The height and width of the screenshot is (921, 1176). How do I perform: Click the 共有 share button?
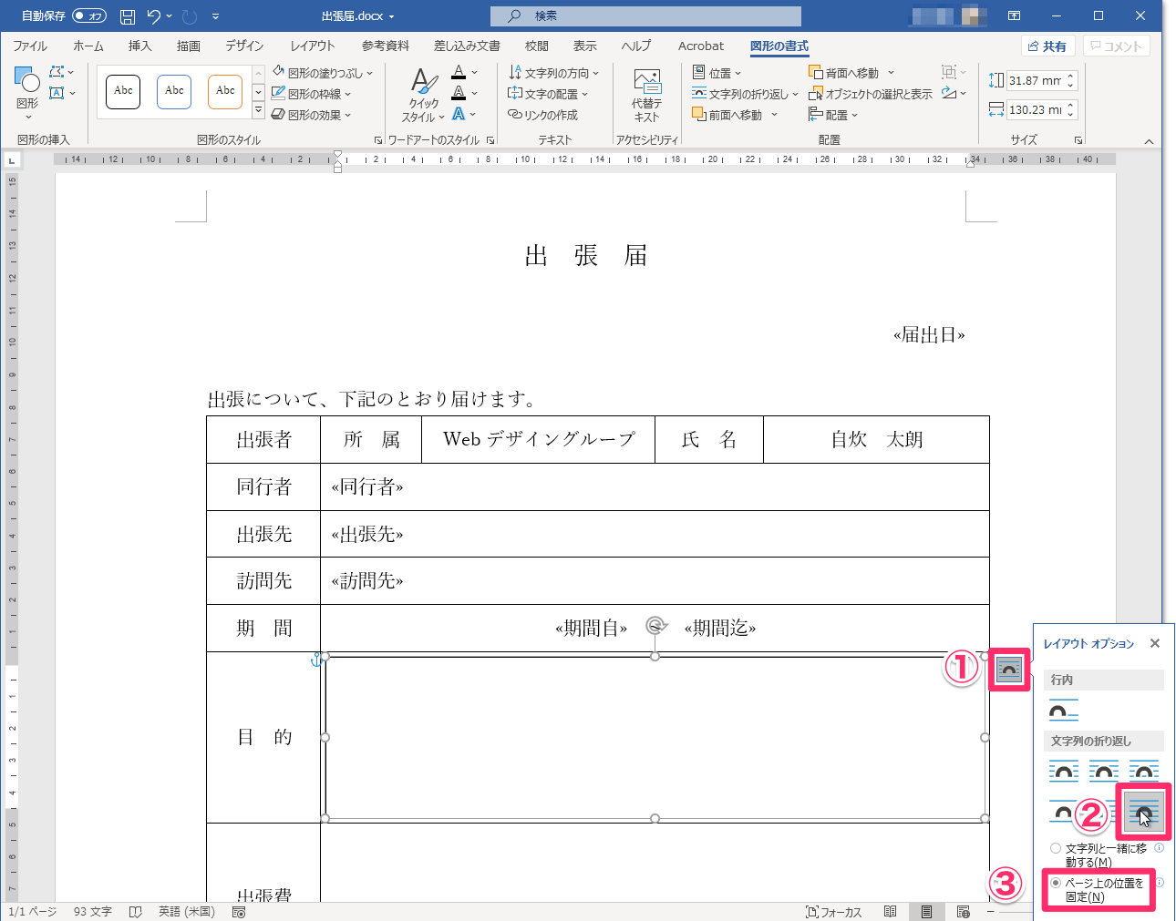tap(1047, 46)
